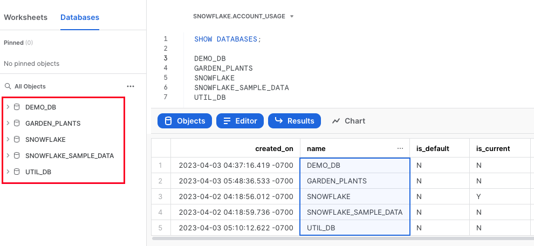The image size is (534, 246).
Task: Select the SNOWFLAKE_SAMPLE_DATA cell in results
Action: click(355, 212)
